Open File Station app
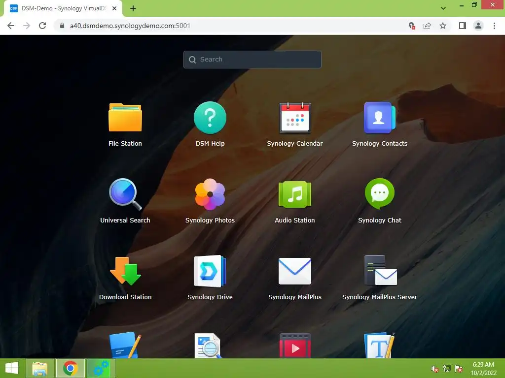This screenshot has height=378, width=505. point(125,118)
